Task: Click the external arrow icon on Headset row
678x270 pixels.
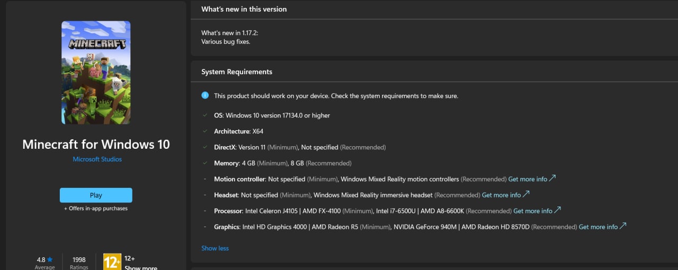Action: click(x=526, y=194)
